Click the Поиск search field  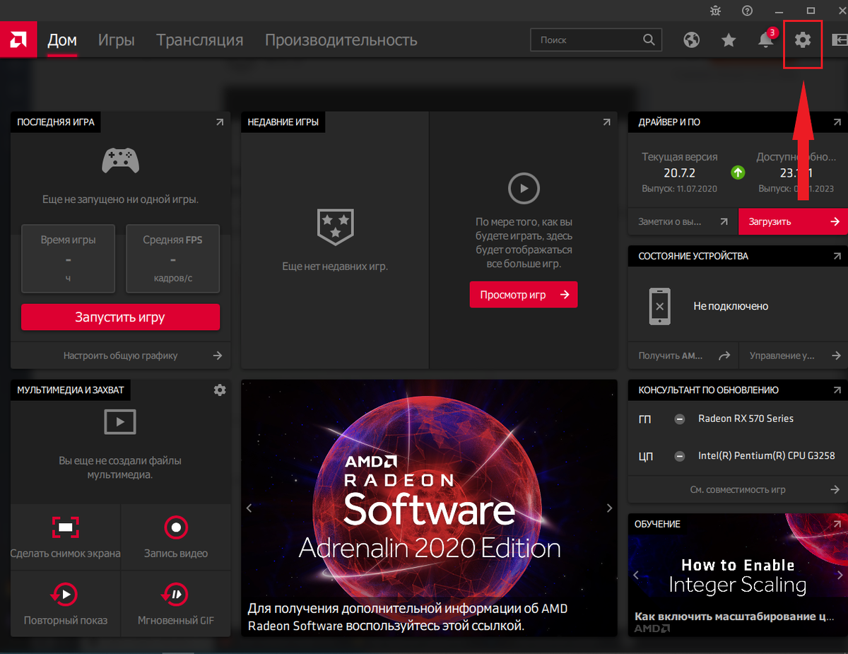click(x=596, y=40)
